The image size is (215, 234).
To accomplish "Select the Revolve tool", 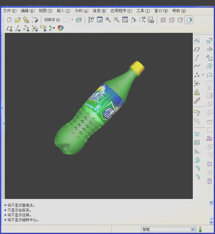I will point(210,49).
